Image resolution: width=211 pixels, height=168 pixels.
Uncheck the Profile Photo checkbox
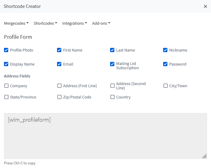coord(6,50)
